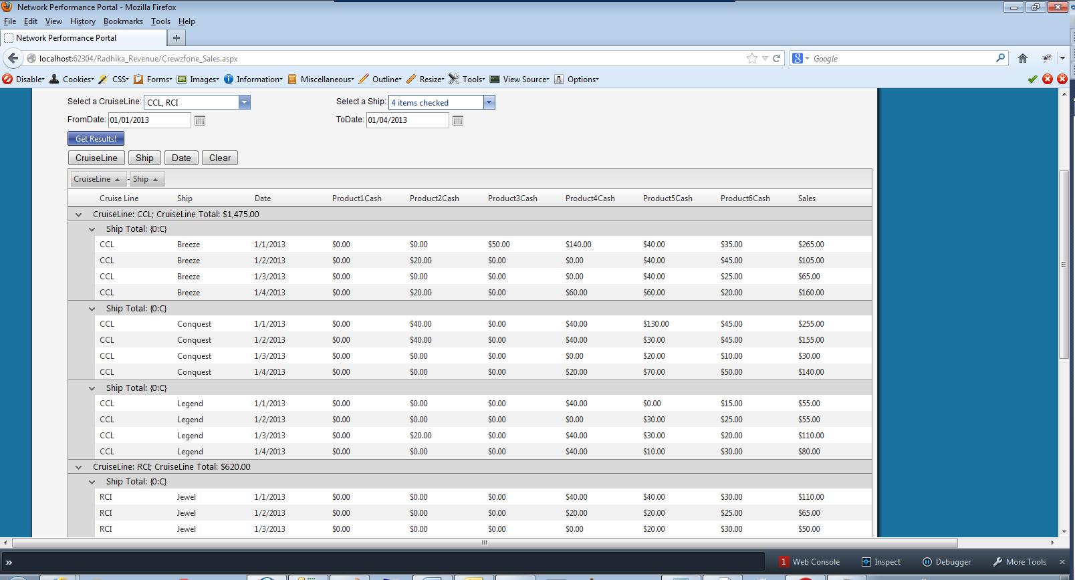This screenshot has height=580, width=1075.
Task: Open the Tools developer toolbar menu
Action: [x=467, y=79]
